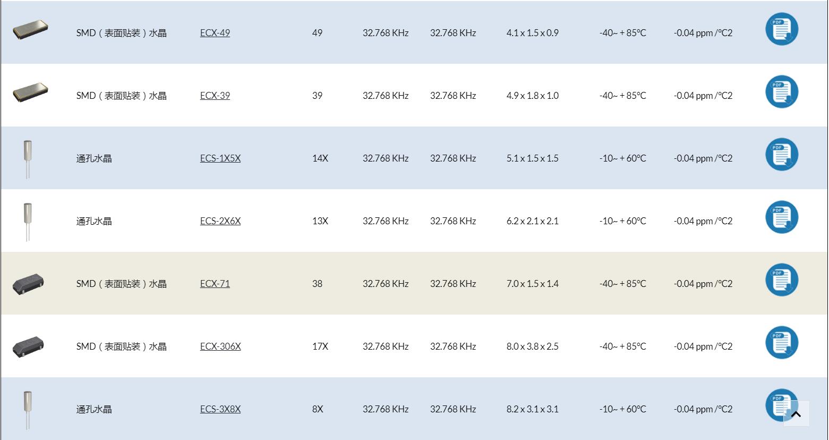This screenshot has width=829, height=440.
Task: Click the ECS-1X5X through-hole crystal image
Action: tap(28, 158)
